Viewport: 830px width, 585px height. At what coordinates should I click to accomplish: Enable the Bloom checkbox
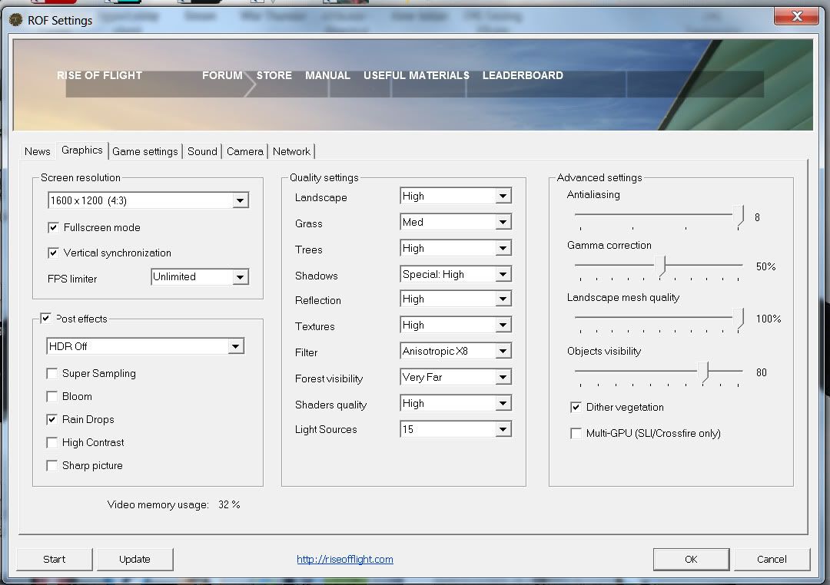(52, 397)
